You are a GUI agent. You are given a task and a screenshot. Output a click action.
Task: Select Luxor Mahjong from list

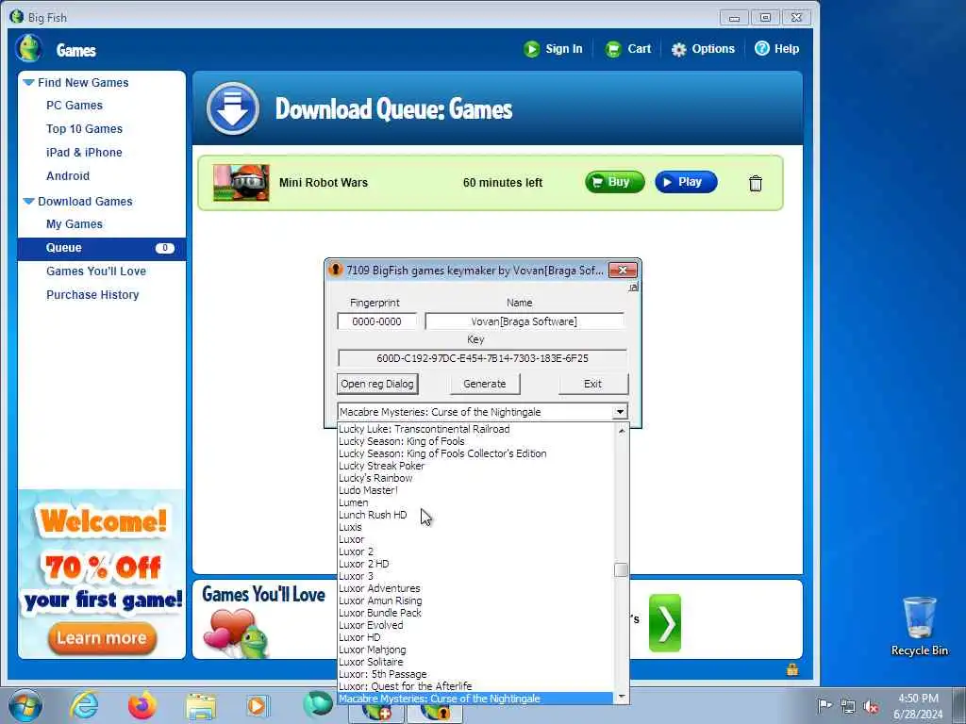(475, 650)
